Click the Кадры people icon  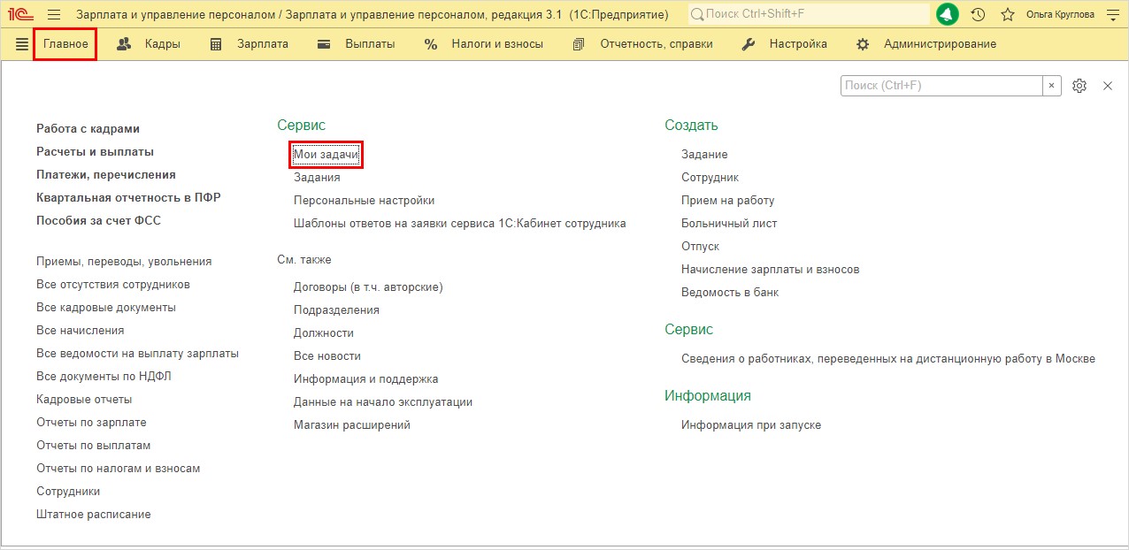click(x=125, y=44)
